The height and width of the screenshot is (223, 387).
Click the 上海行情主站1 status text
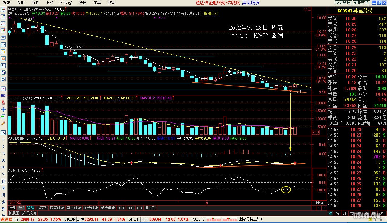pos(251,219)
